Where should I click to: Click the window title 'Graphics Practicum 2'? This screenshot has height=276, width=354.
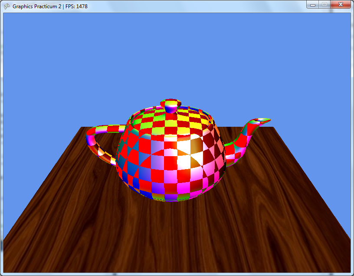click(37, 6)
